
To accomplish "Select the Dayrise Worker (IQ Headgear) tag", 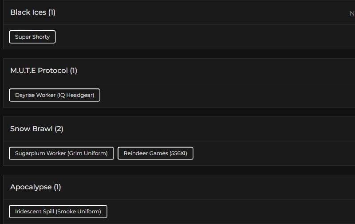I will (x=55, y=95).
